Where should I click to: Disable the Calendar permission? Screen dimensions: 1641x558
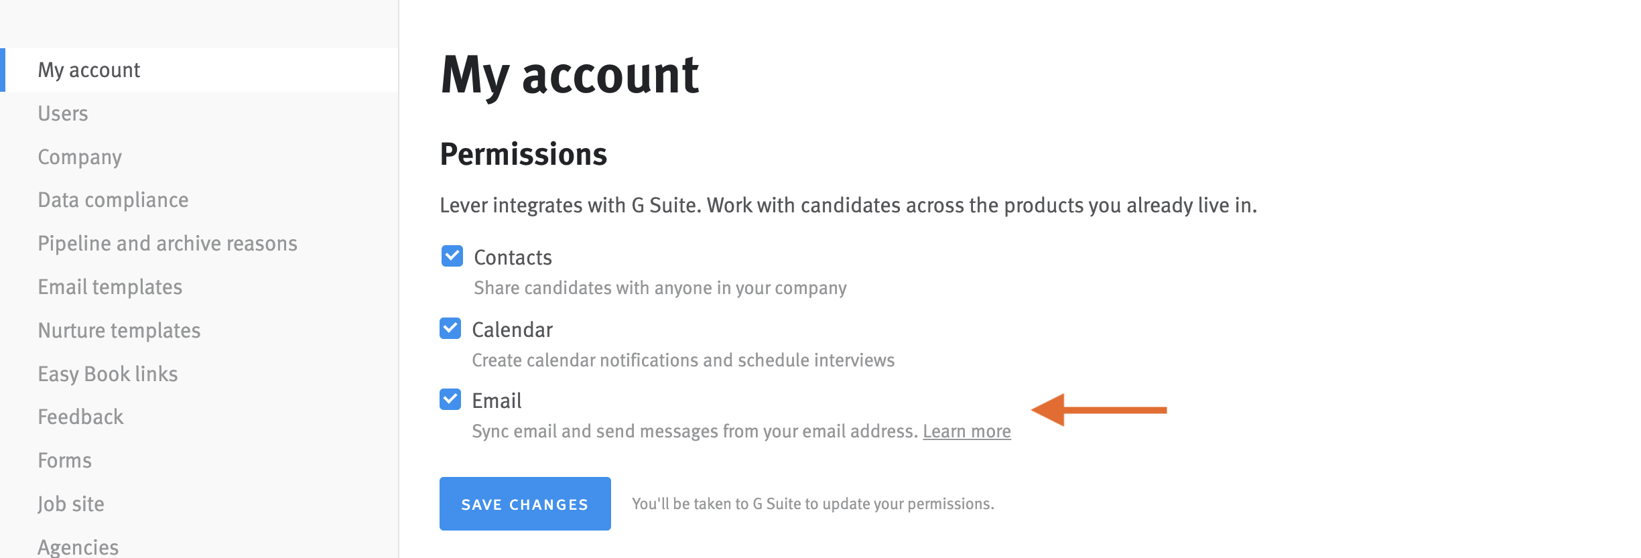click(x=450, y=328)
